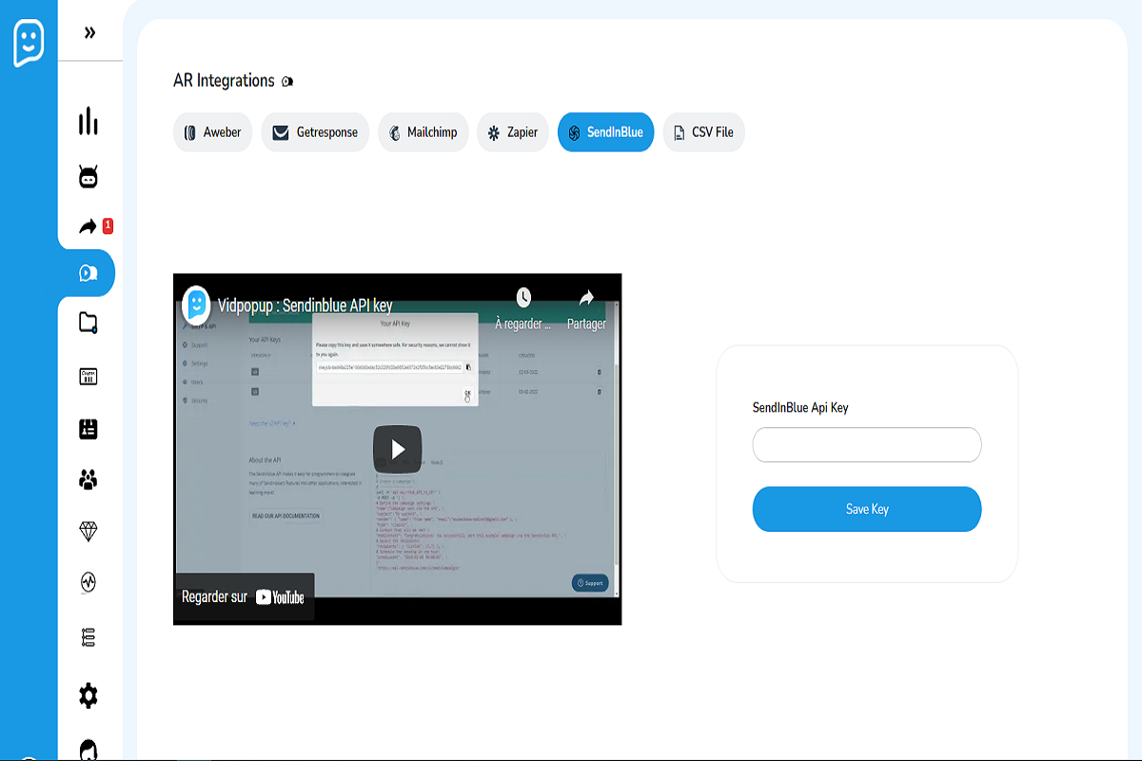Open the support agent sidebar icon
Viewport: 1142px width, 761px height.
click(x=89, y=750)
